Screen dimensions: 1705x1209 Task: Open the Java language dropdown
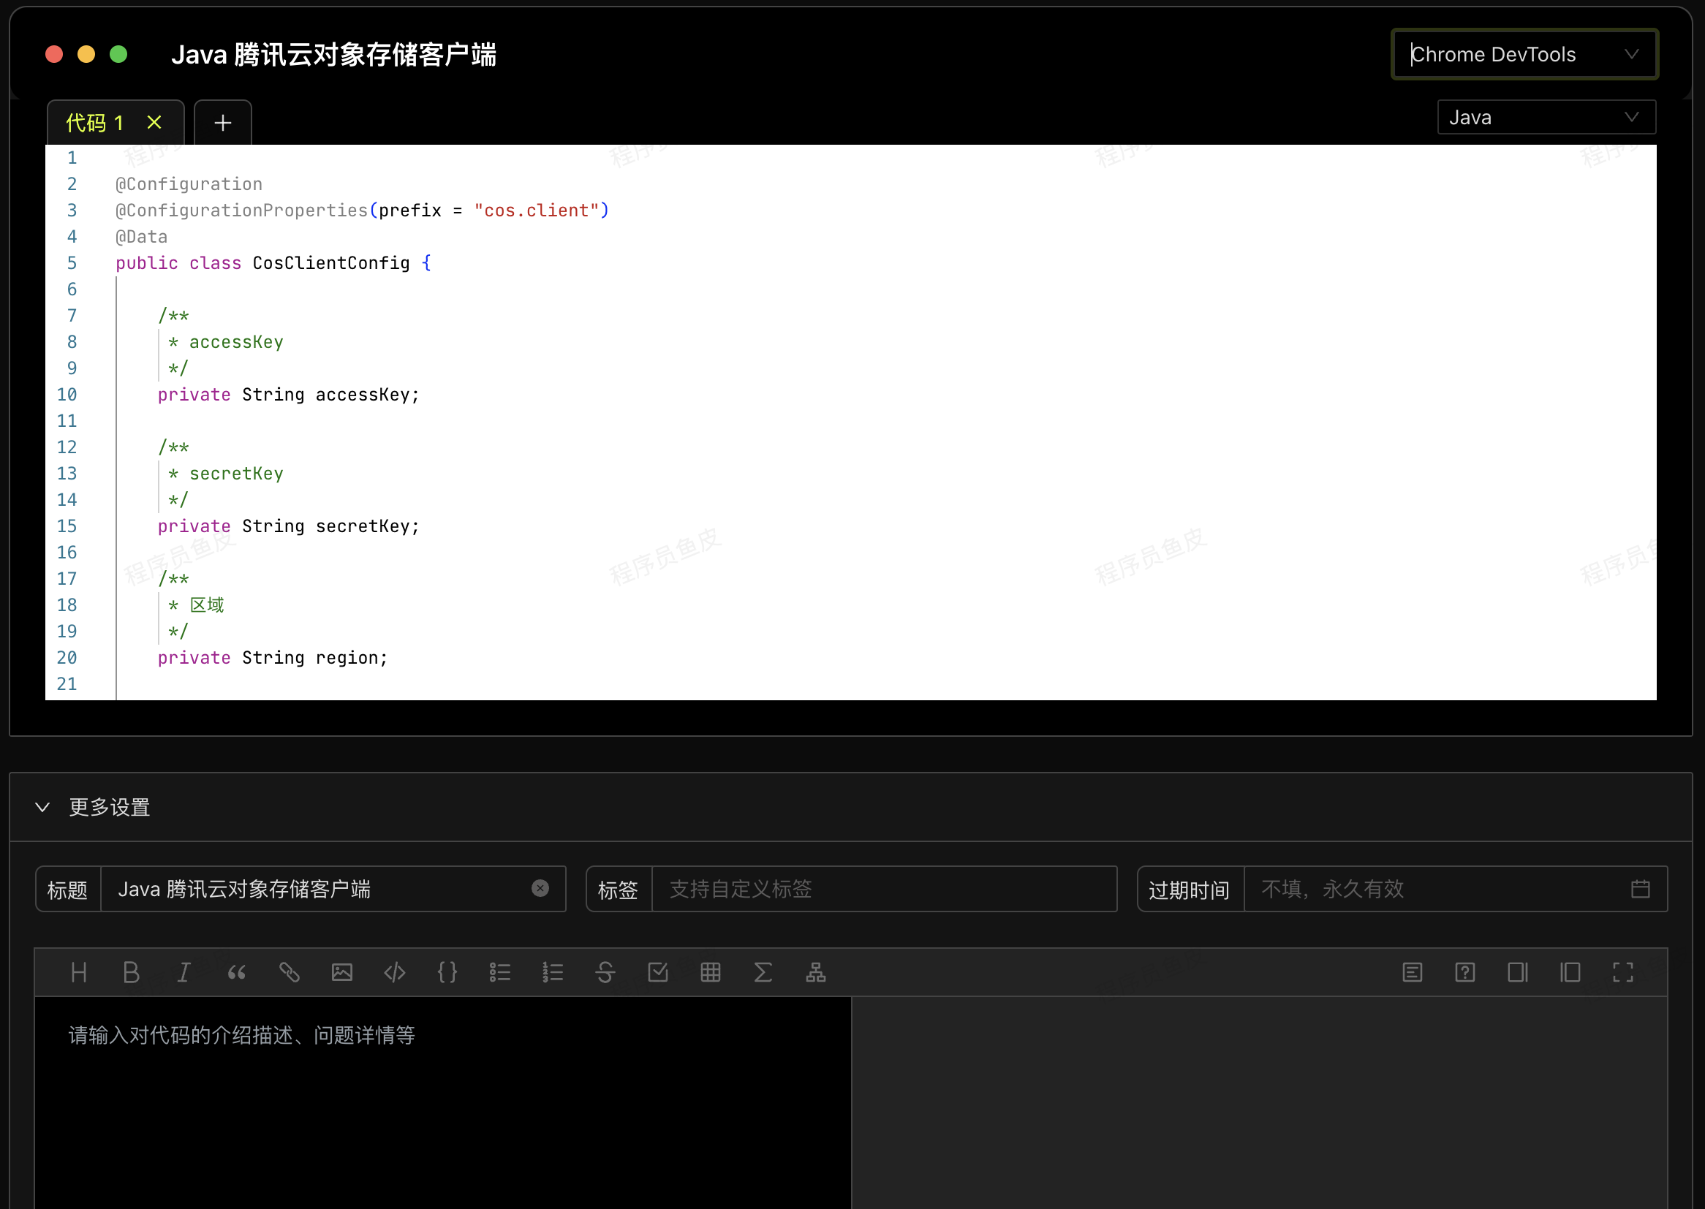click(x=1546, y=118)
